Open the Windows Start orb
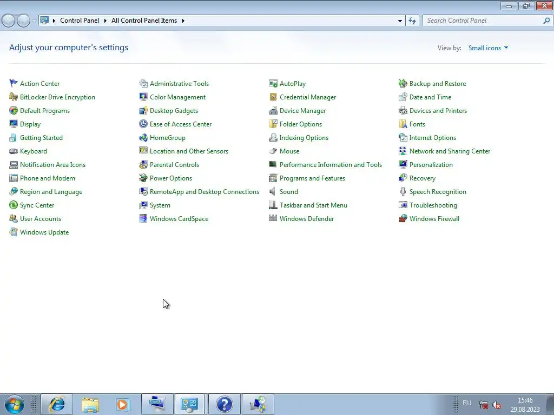Image resolution: width=554 pixels, height=415 pixels. pyautogui.click(x=14, y=404)
